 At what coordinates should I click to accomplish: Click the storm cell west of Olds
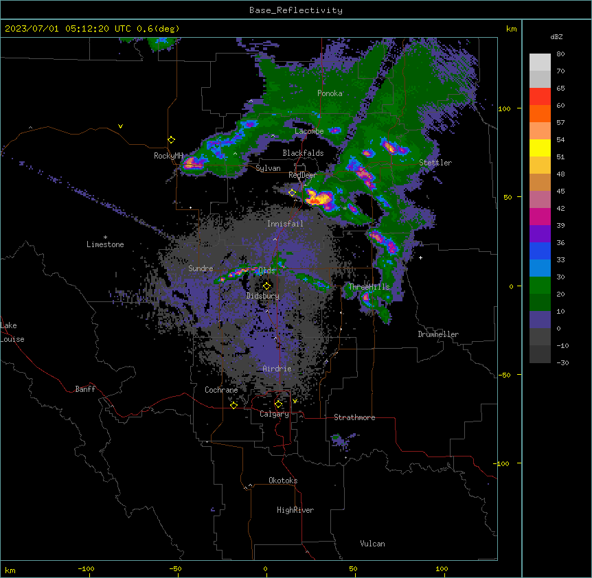point(237,273)
